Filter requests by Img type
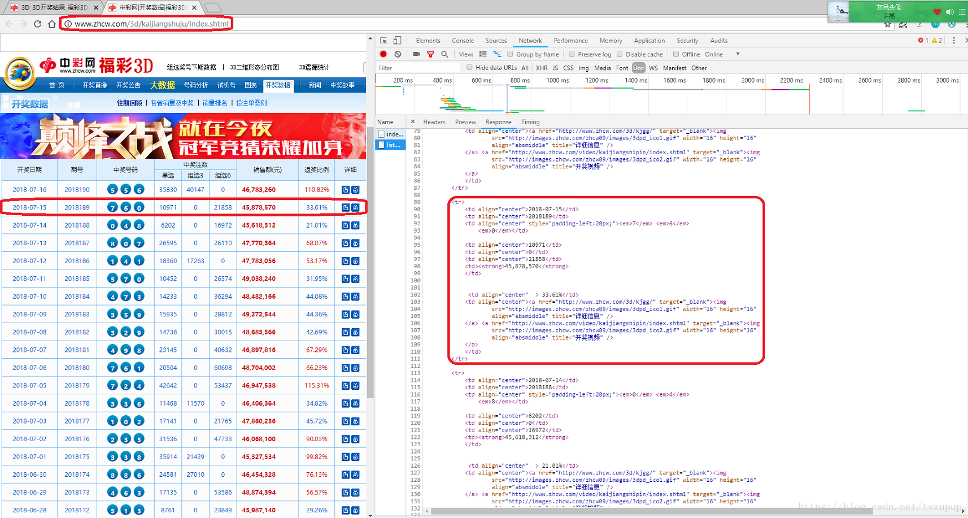Image resolution: width=968 pixels, height=518 pixels. coord(583,68)
